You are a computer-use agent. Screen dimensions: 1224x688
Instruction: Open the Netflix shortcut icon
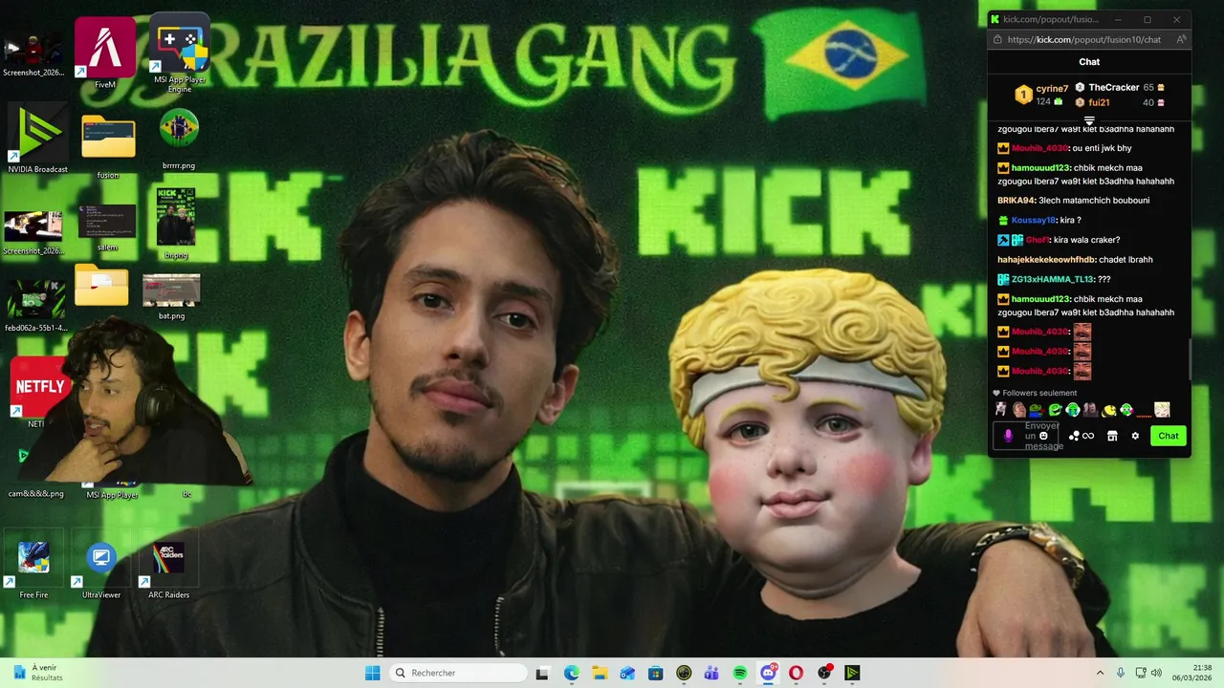pyautogui.click(x=38, y=387)
